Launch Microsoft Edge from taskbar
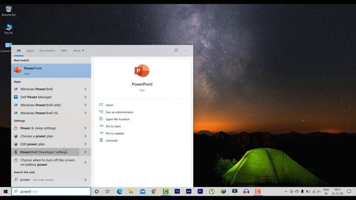The image size is (356, 200). point(120,192)
